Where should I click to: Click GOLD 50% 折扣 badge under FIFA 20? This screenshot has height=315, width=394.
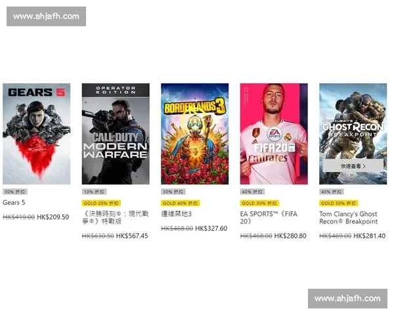tap(260, 203)
